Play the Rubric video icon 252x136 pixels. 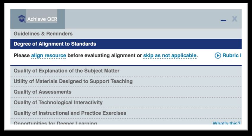coord(218,56)
